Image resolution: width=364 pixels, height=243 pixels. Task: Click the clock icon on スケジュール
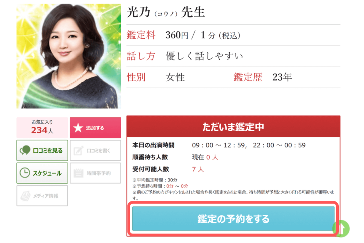(25, 173)
